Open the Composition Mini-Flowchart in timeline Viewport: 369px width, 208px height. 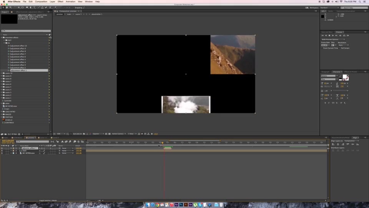[52, 141]
